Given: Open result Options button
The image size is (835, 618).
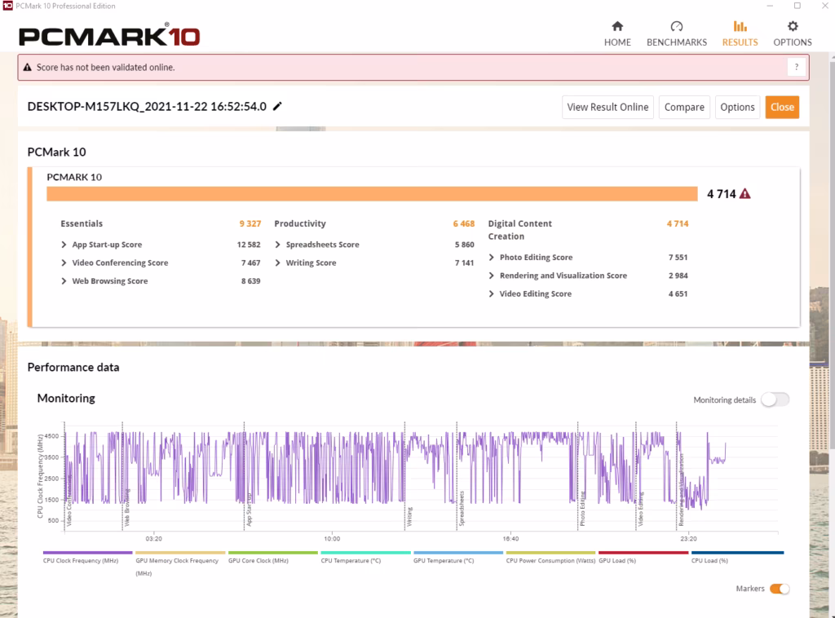Looking at the screenshot, I should click(x=737, y=107).
